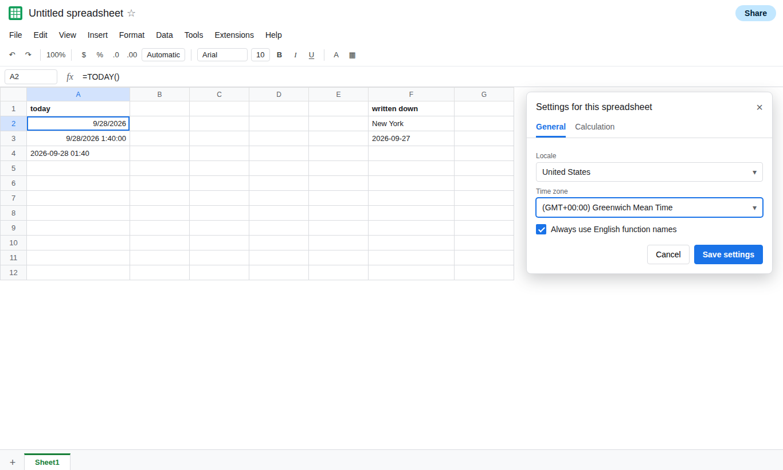Open the Insert menu
The image size is (783, 470).
click(97, 35)
